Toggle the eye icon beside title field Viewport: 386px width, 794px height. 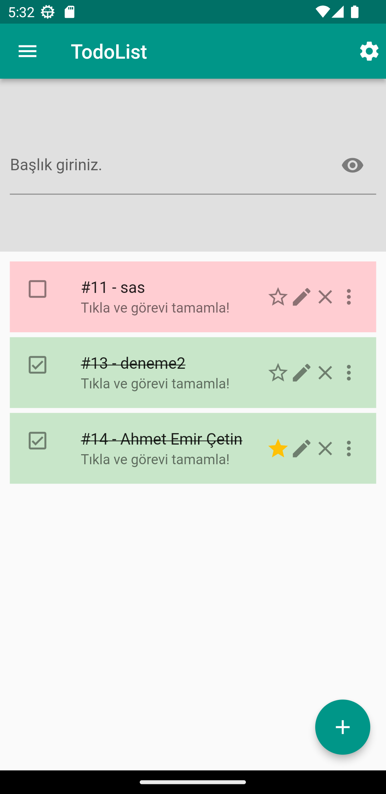(352, 165)
